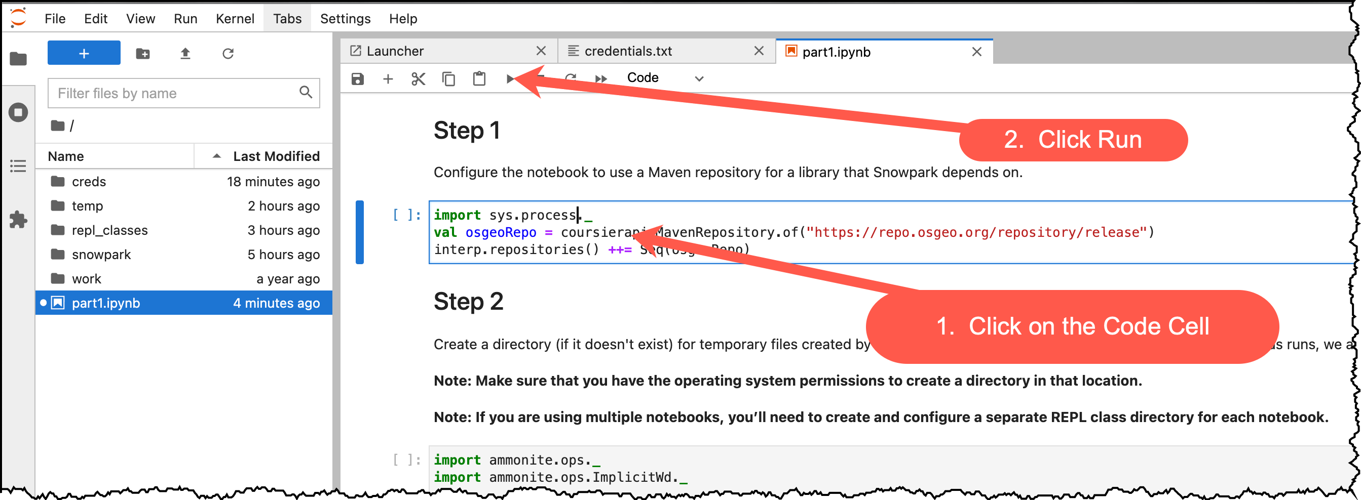1361x500 pixels.
Task: Open the cell type dropdown showing Code
Action: coord(667,77)
